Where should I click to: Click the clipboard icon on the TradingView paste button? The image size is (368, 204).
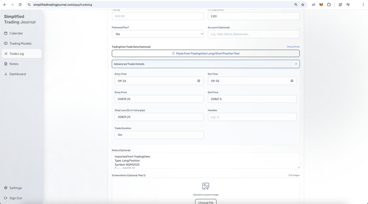click(x=173, y=54)
